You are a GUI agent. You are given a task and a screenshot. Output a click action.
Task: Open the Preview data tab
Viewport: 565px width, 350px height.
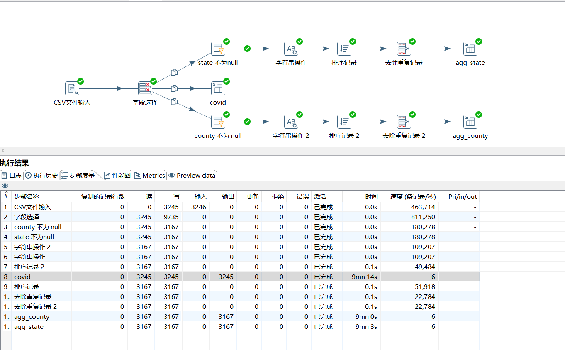tap(192, 175)
